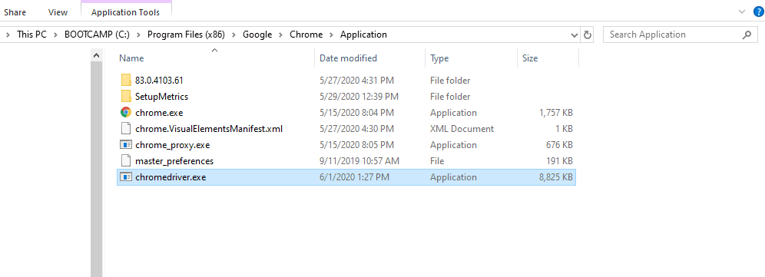
Task: Select the 83.0.4103.61 folder name
Action: 159,80
